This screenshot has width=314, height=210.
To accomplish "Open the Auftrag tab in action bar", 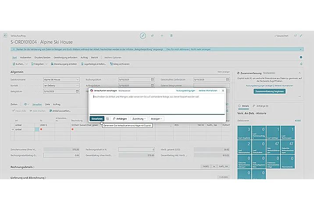I will click(x=84, y=58).
